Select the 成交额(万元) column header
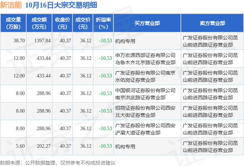Screen dimensions: 244x166 click(39, 23)
